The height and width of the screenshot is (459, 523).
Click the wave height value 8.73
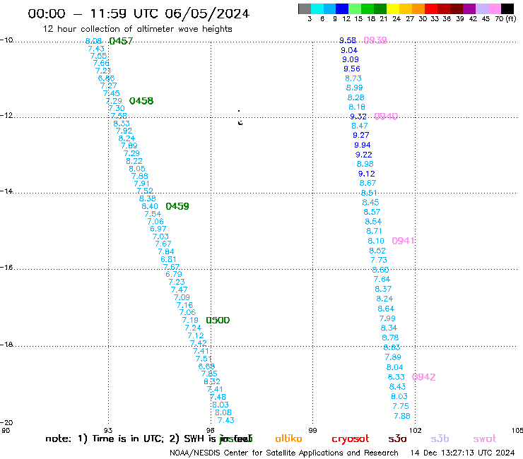click(353, 78)
